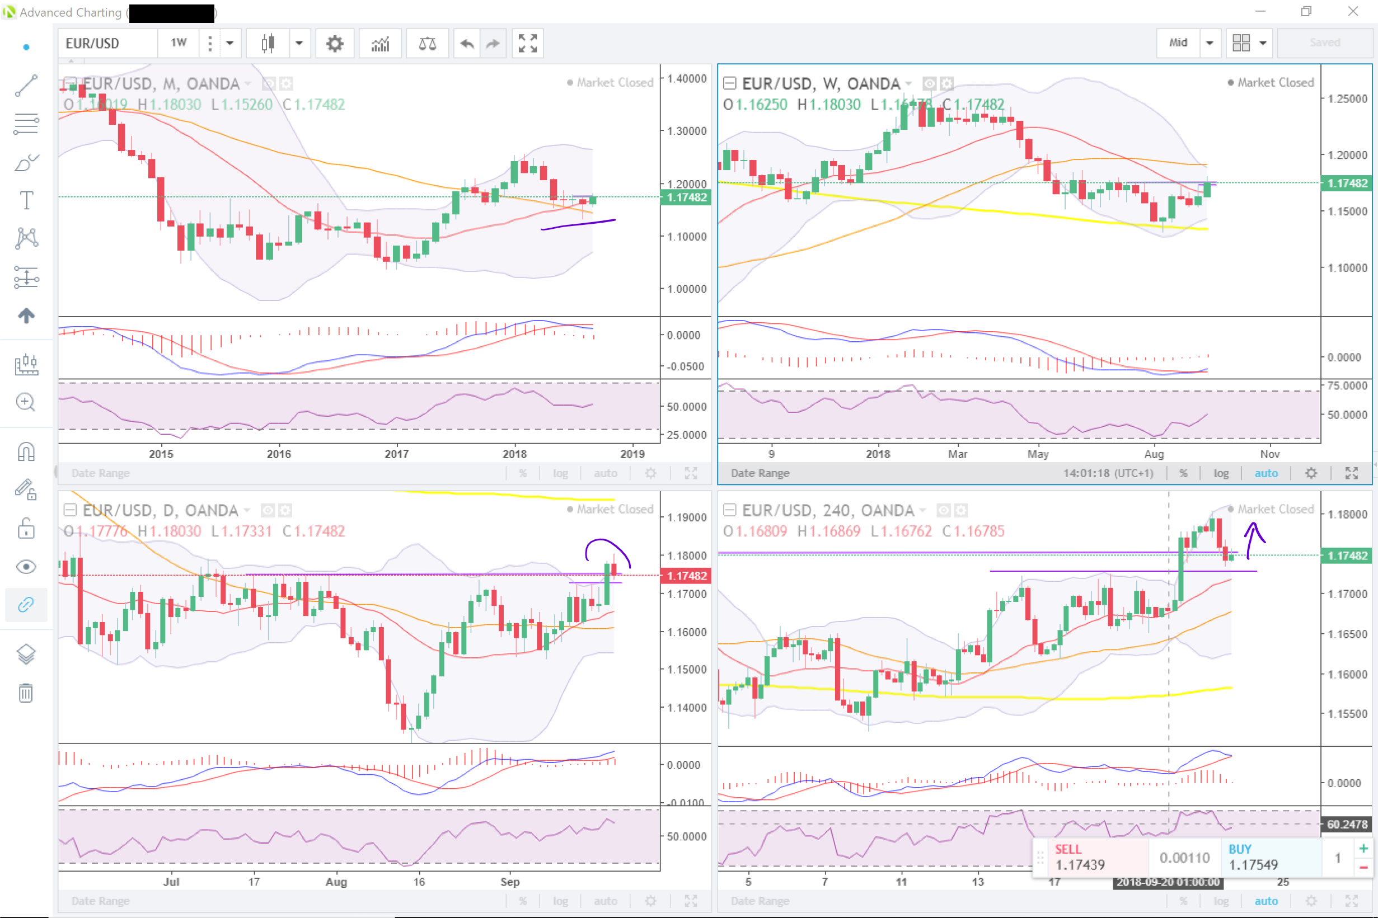
Task: Select the 1W timeframe item
Action: click(179, 43)
